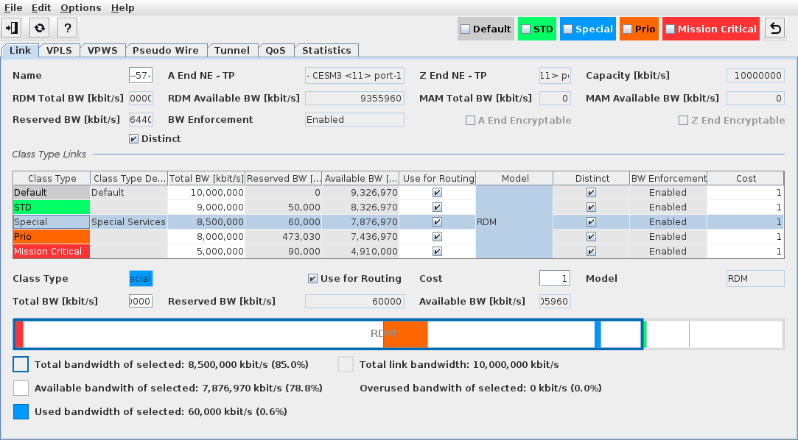The width and height of the screenshot is (798, 440).
Task: Open the File menu
Action: 13,7
